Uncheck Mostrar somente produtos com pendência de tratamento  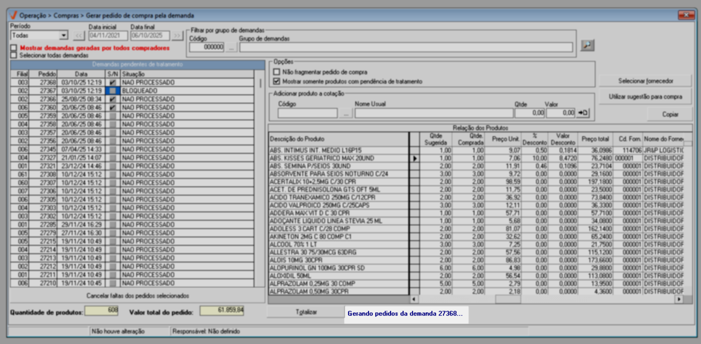tap(277, 82)
